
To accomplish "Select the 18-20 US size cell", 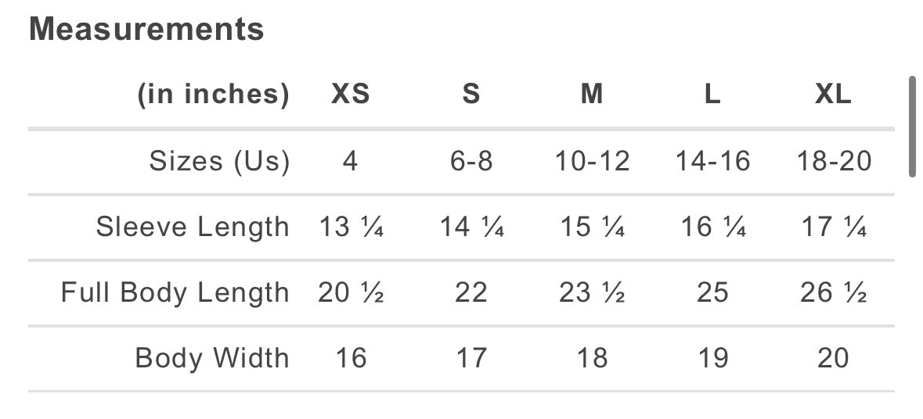I will tap(834, 162).
